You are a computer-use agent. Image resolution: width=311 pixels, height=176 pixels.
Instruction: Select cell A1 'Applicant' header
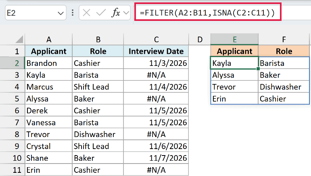[x=48, y=51]
